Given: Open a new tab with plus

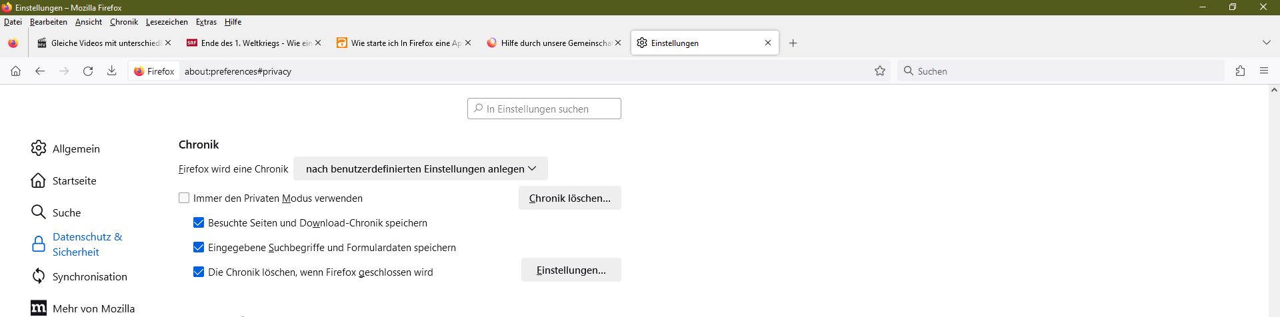Looking at the screenshot, I should point(793,43).
